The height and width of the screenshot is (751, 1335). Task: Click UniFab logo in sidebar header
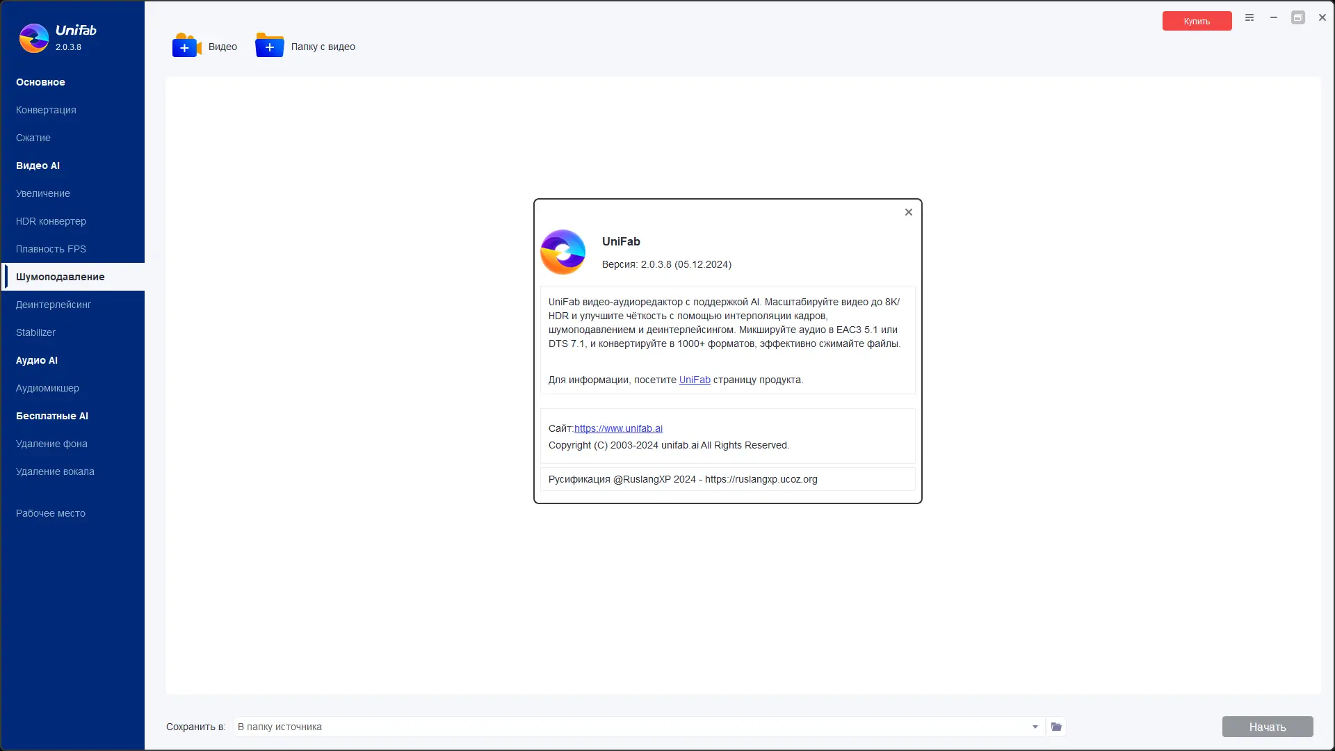click(x=34, y=38)
